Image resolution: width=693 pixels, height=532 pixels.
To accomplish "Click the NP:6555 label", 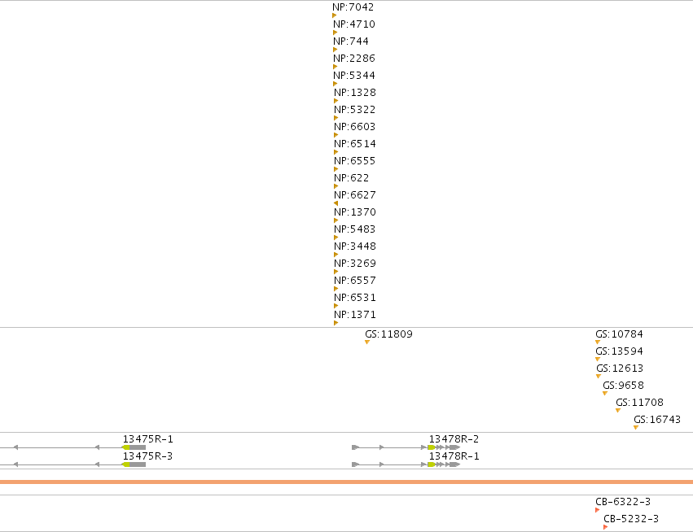I will pyautogui.click(x=355, y=161).
